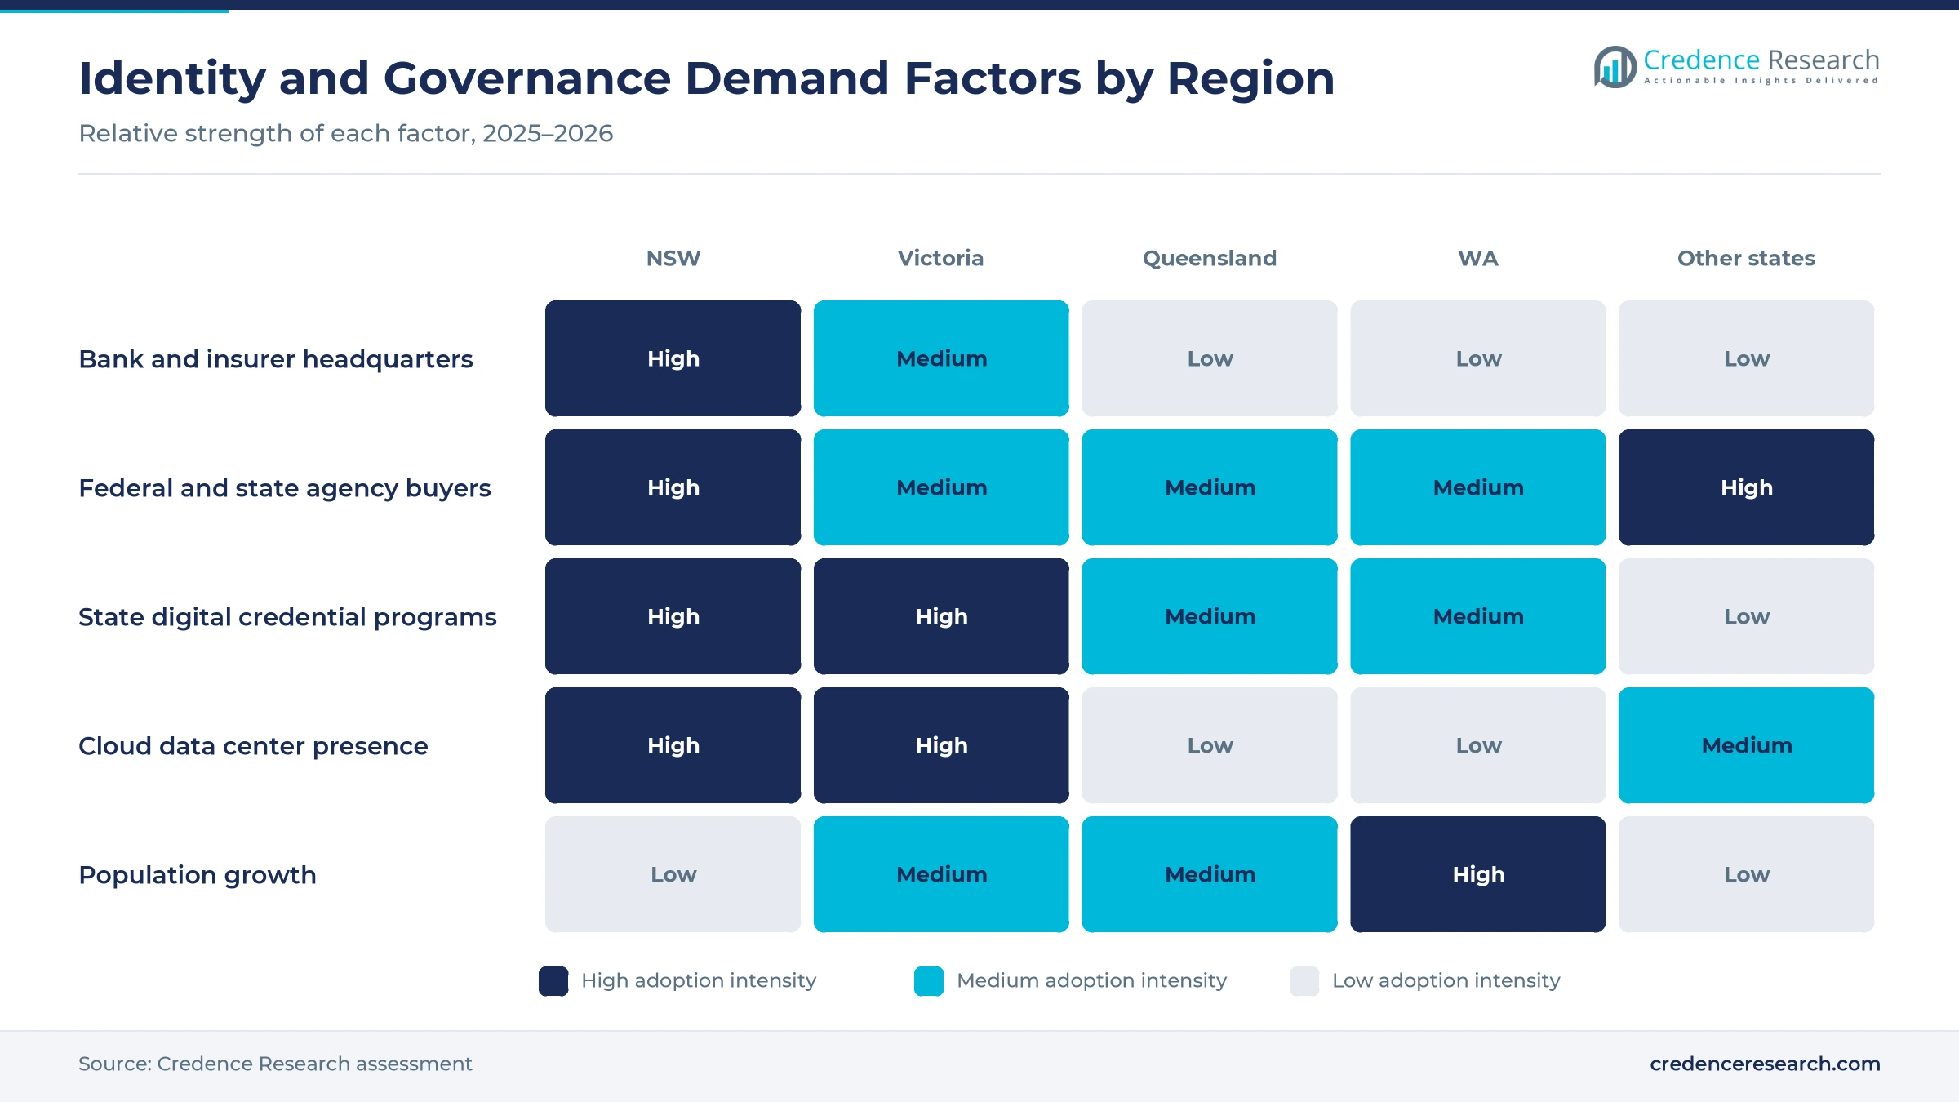Click Victoria cell for State digital credential programs
The height and width of the screenshot is (1102, 1959).
tap(941, 616)
